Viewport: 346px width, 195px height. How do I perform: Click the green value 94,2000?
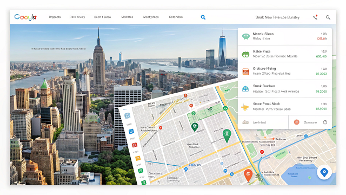321,92
